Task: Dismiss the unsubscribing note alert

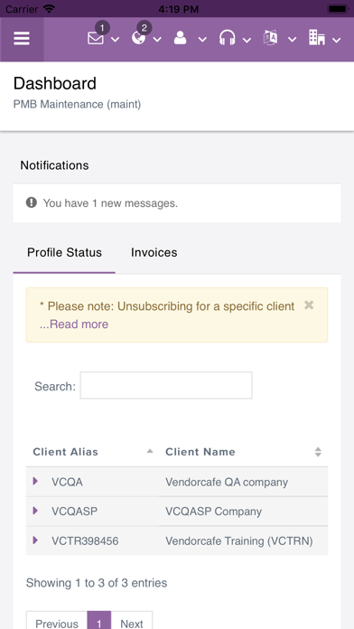Action: [x=309, y=305]
